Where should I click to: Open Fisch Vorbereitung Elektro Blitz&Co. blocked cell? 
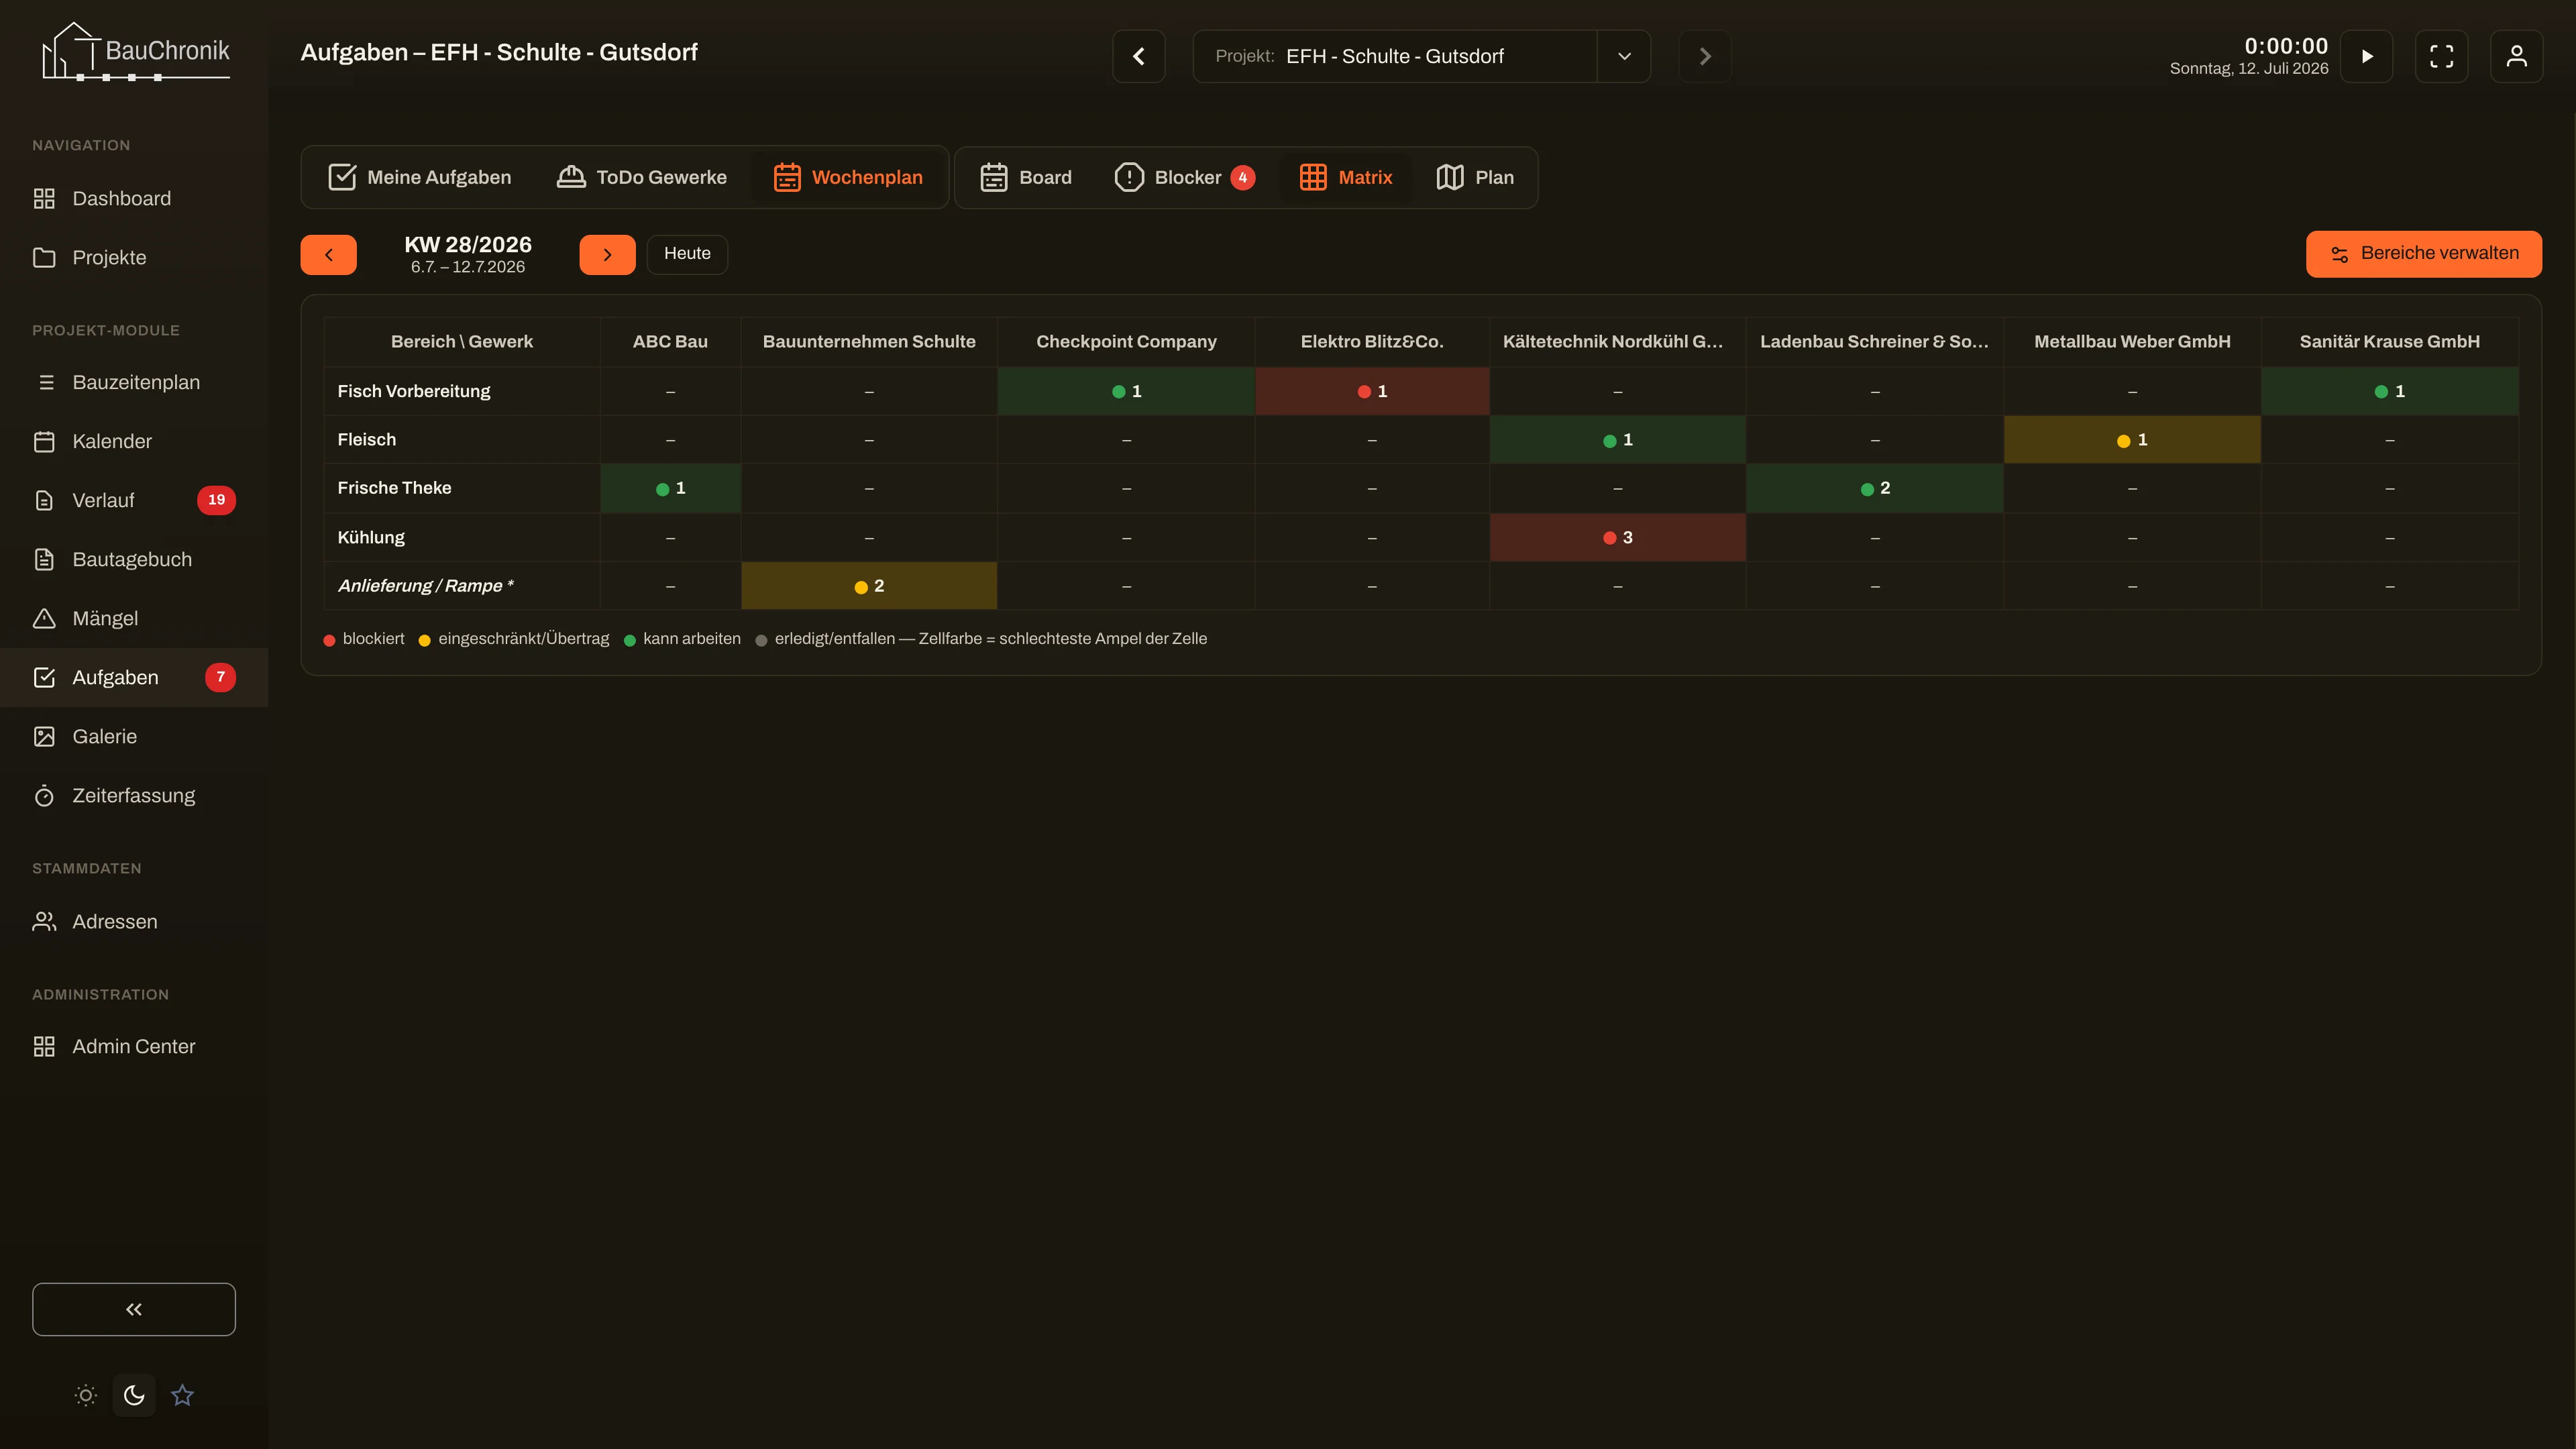point(1372,391)
